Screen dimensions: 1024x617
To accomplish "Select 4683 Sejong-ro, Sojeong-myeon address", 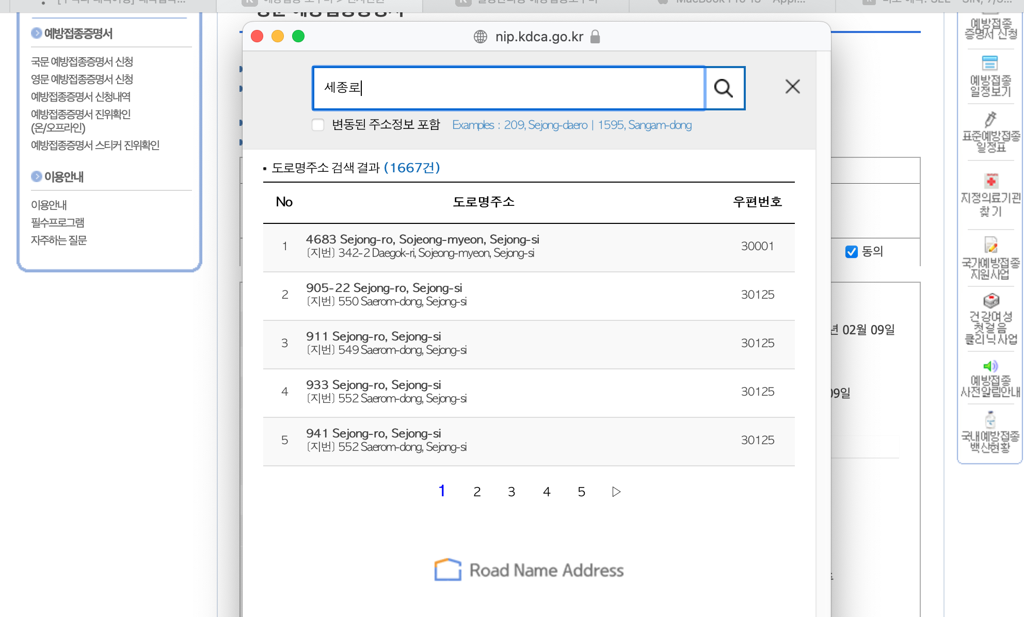I will click(422, 240).
